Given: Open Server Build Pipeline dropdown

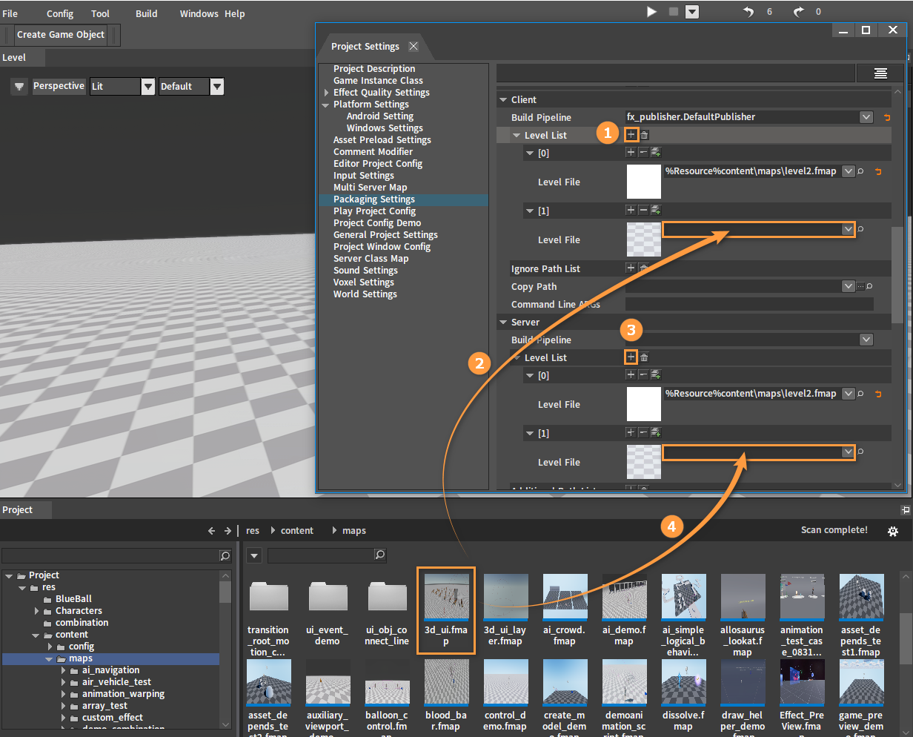Looking at the screenshot, I should 866,340.
